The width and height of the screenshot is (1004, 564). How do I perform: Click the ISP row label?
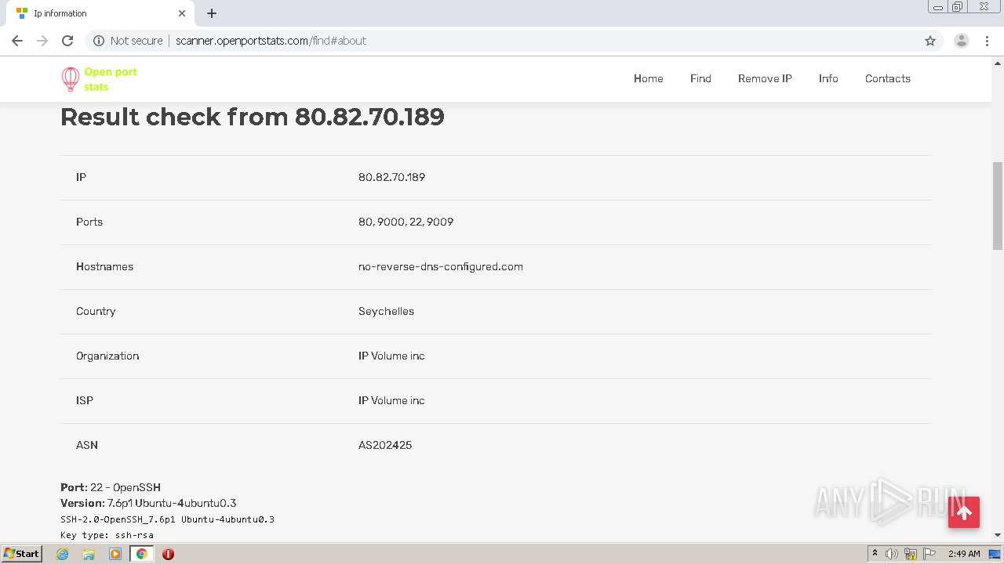point(85,400)
